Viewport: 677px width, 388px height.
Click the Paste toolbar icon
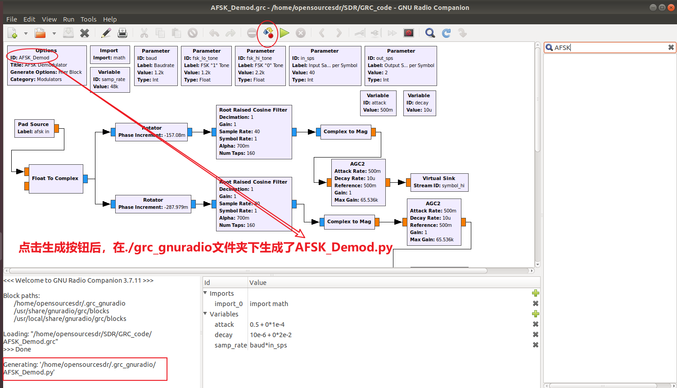176,32
